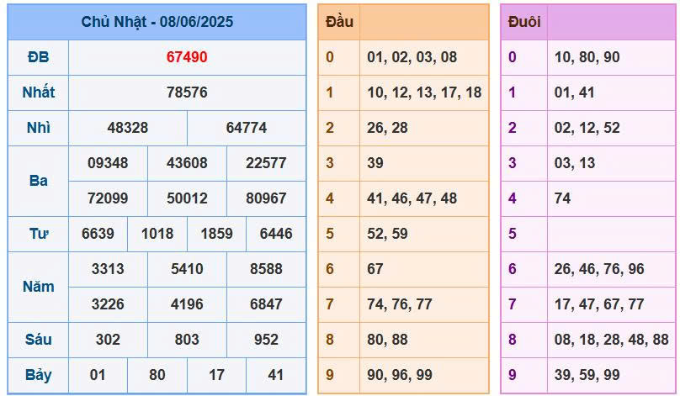
Task: Select the Nhất prize label
Action: click(x=38, y=92)
